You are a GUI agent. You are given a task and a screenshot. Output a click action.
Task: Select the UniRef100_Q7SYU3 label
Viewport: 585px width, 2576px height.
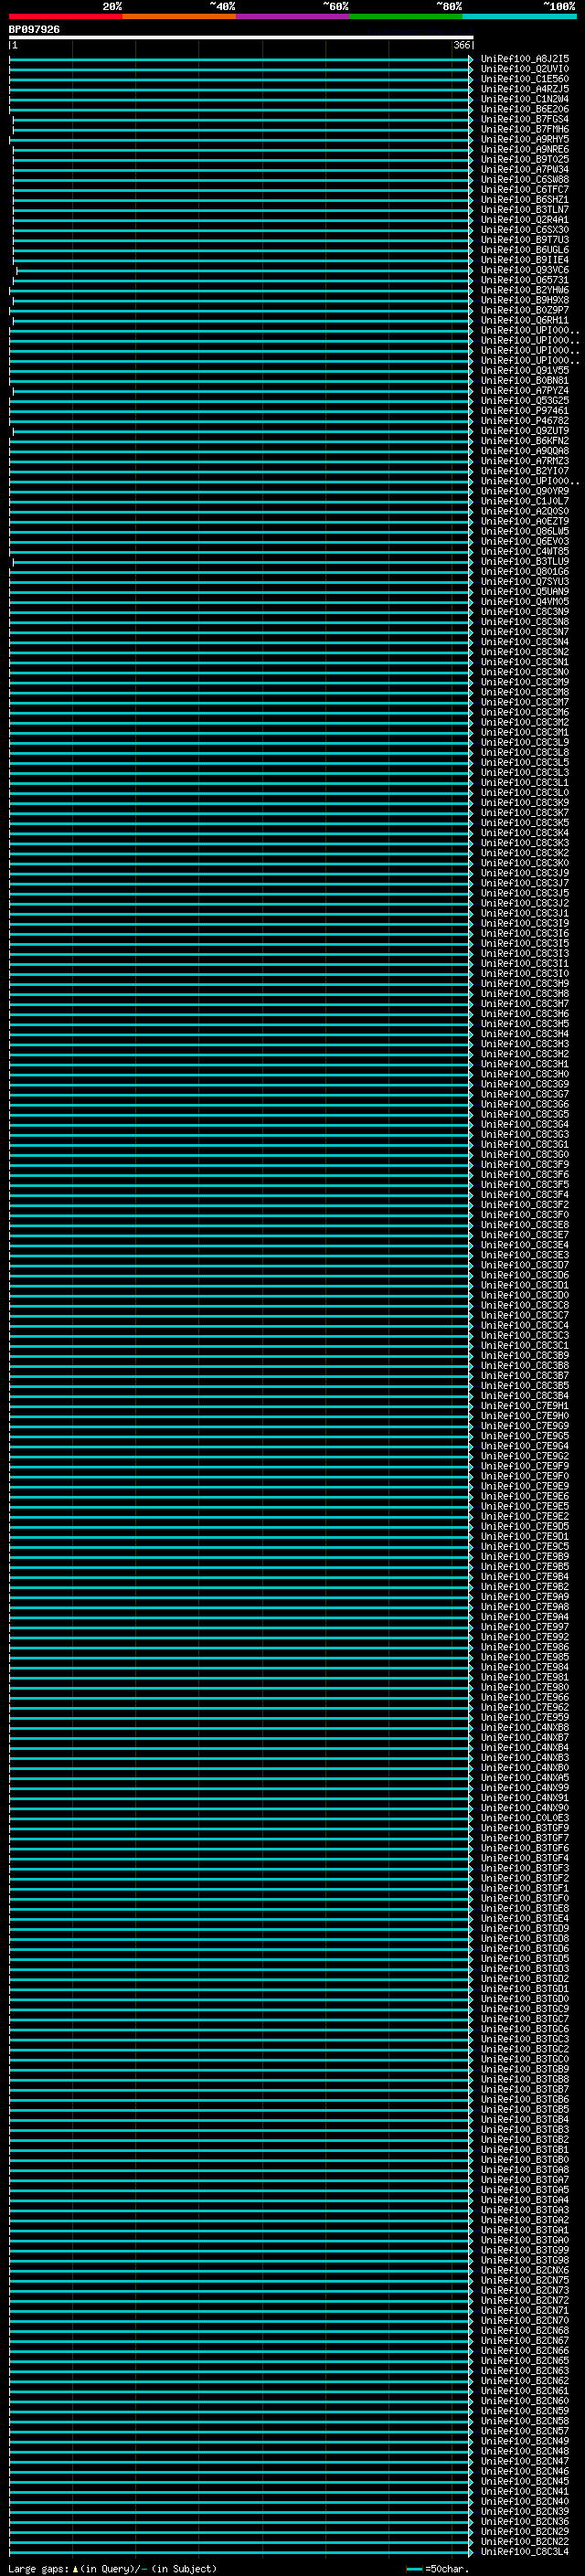[x=525, y=581]
